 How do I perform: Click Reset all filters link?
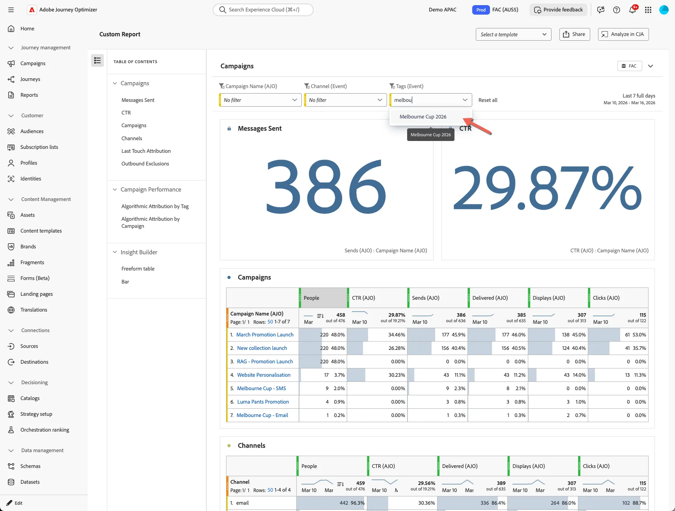coord(488,100)
